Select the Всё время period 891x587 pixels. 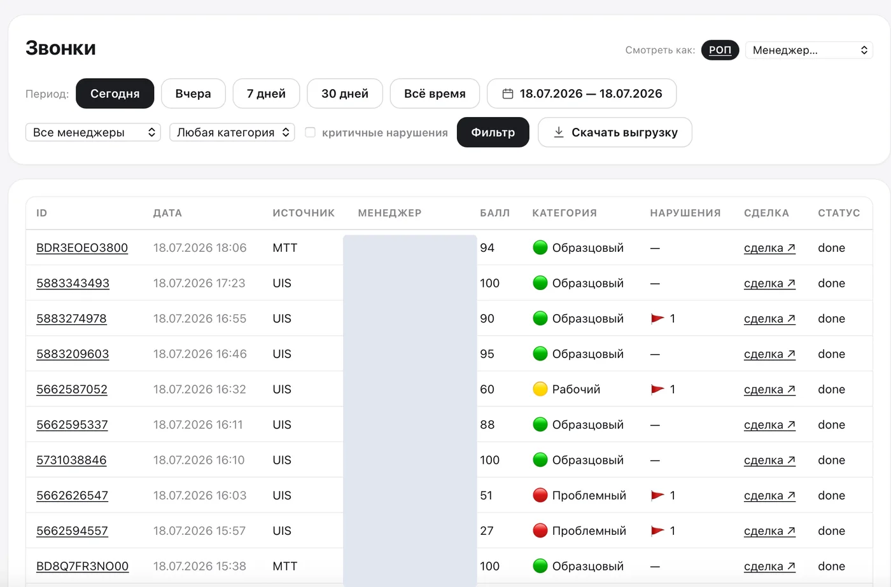tap(435, 93)
